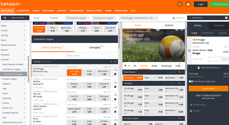Show the Handicaps markets tab
Screen dimensions: 229x125
(x=166, y=66)
